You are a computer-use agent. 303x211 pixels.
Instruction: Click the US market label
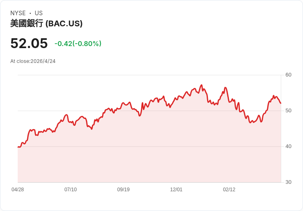39,13
